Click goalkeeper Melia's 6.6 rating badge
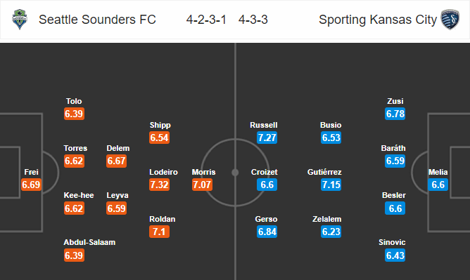This screenshot has height=280, width=470. pyautogui.click(x=438, y=185)
